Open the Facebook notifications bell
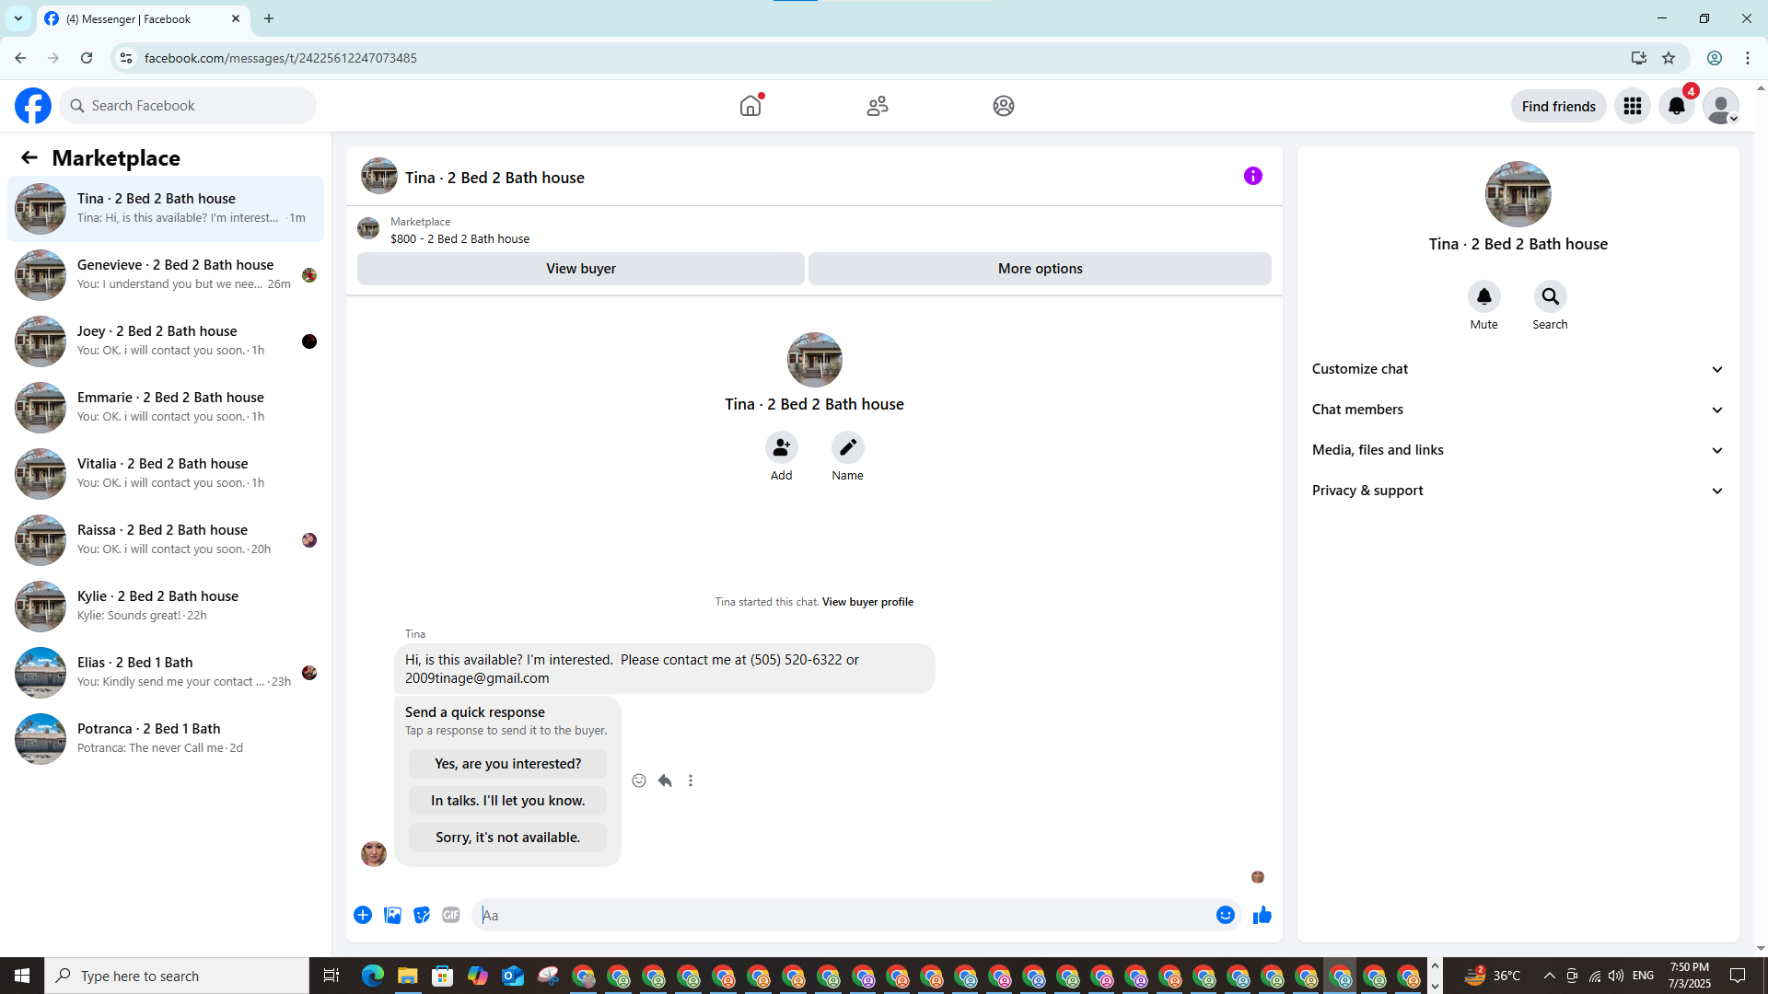 point(1676,106)
